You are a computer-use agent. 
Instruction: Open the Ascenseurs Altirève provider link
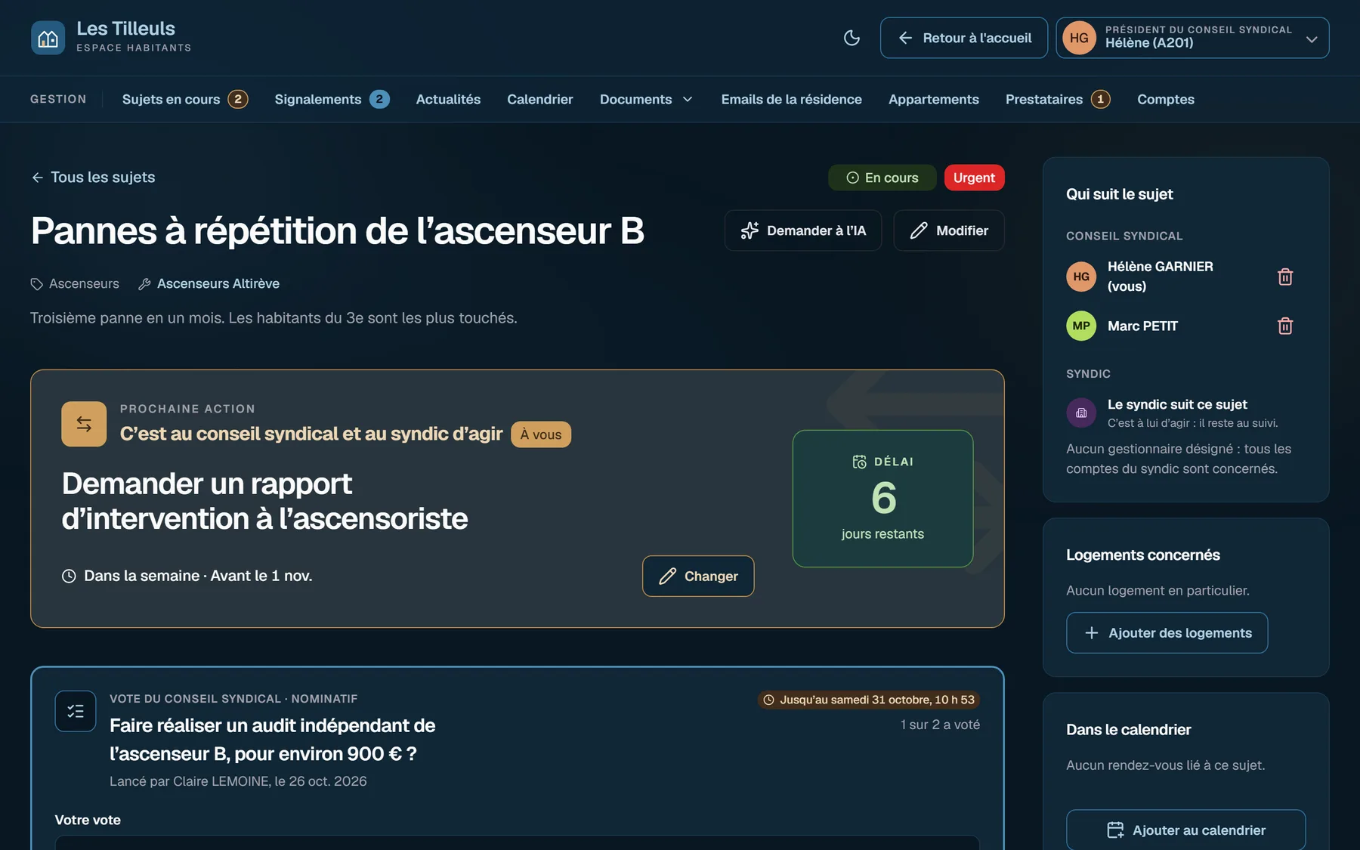[x=209, y=283]
